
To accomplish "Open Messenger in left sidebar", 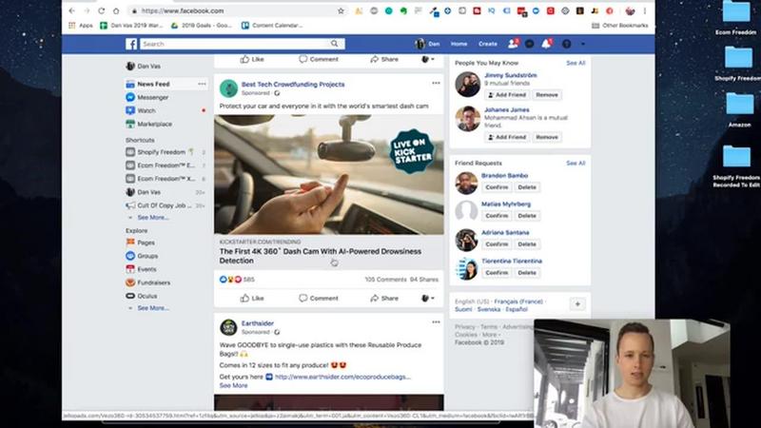I will tap(147, 97).
